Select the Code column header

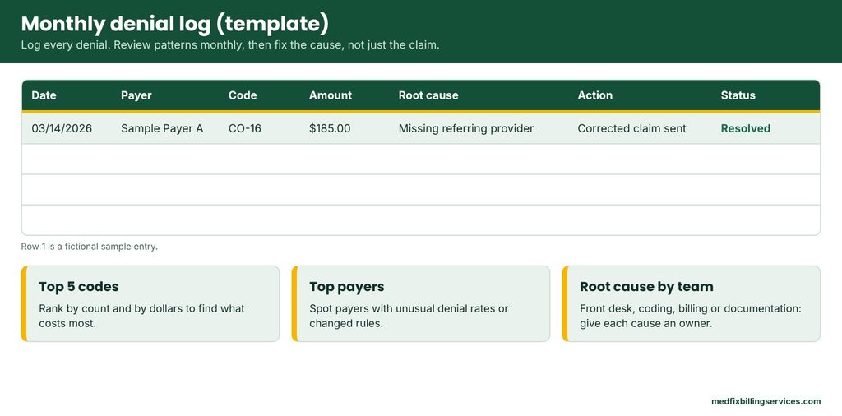click(x=243, y=95)
